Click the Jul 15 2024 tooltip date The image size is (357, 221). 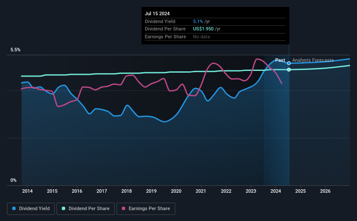(157, 13)
